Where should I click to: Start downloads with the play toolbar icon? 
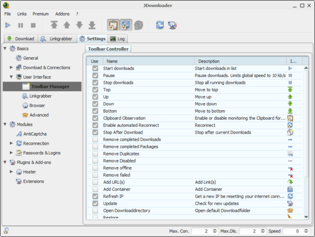[8, 25]
